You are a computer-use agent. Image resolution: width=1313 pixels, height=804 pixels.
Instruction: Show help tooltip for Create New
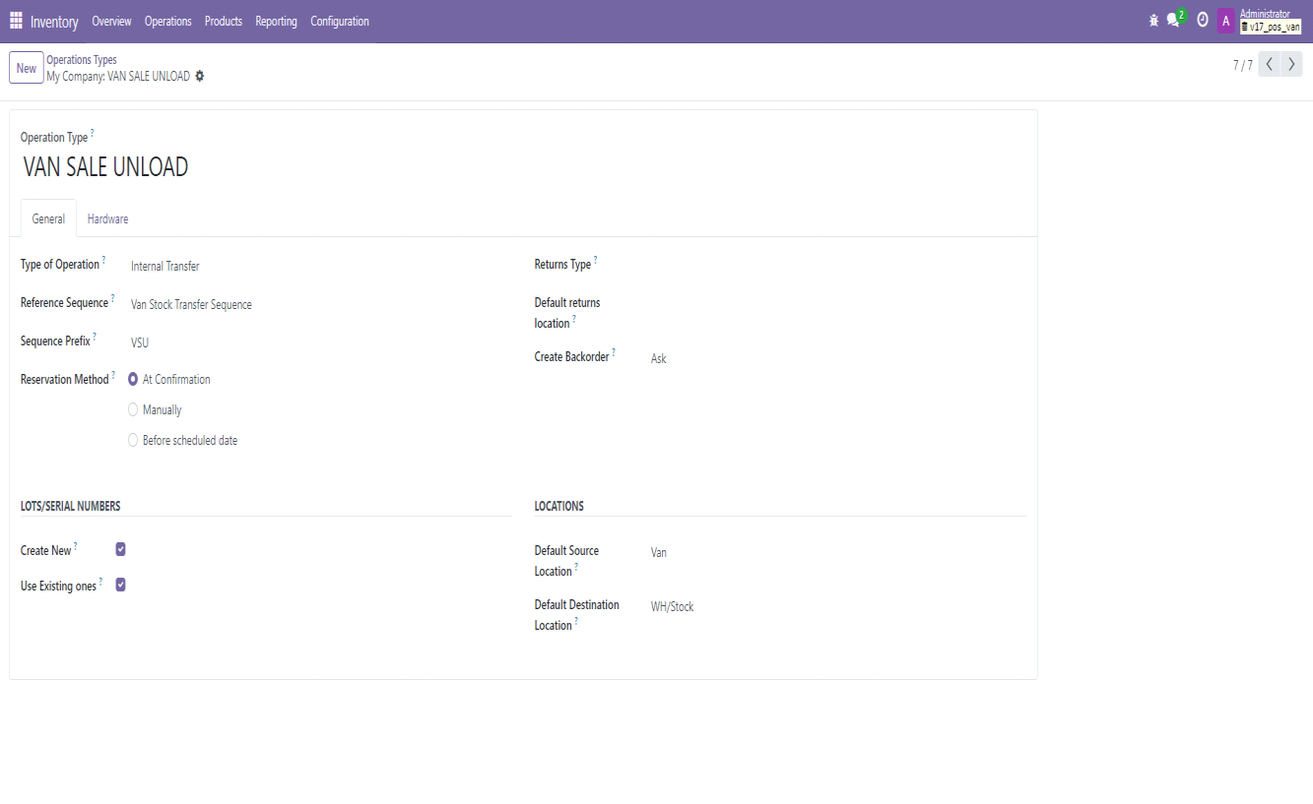point(76,546)
